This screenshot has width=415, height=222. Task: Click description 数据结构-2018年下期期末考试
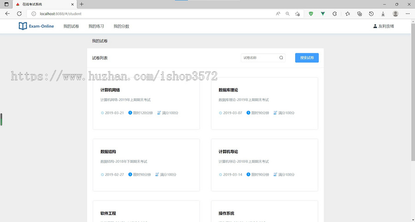coord(124,161)
